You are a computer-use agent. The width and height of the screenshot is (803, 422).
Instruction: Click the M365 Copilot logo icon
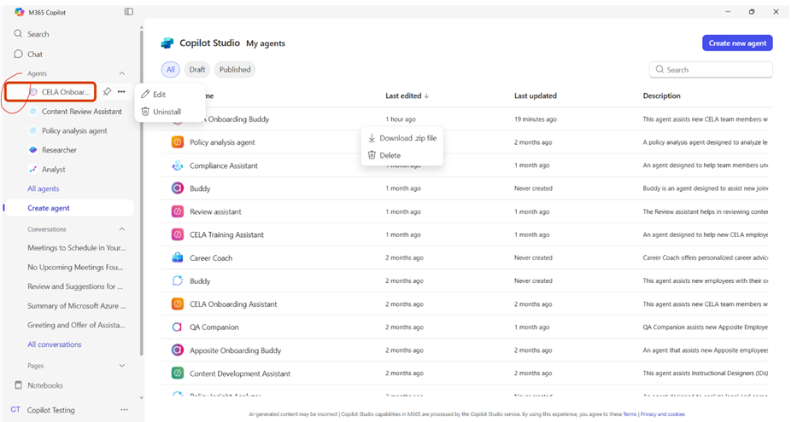coord(20,12)
